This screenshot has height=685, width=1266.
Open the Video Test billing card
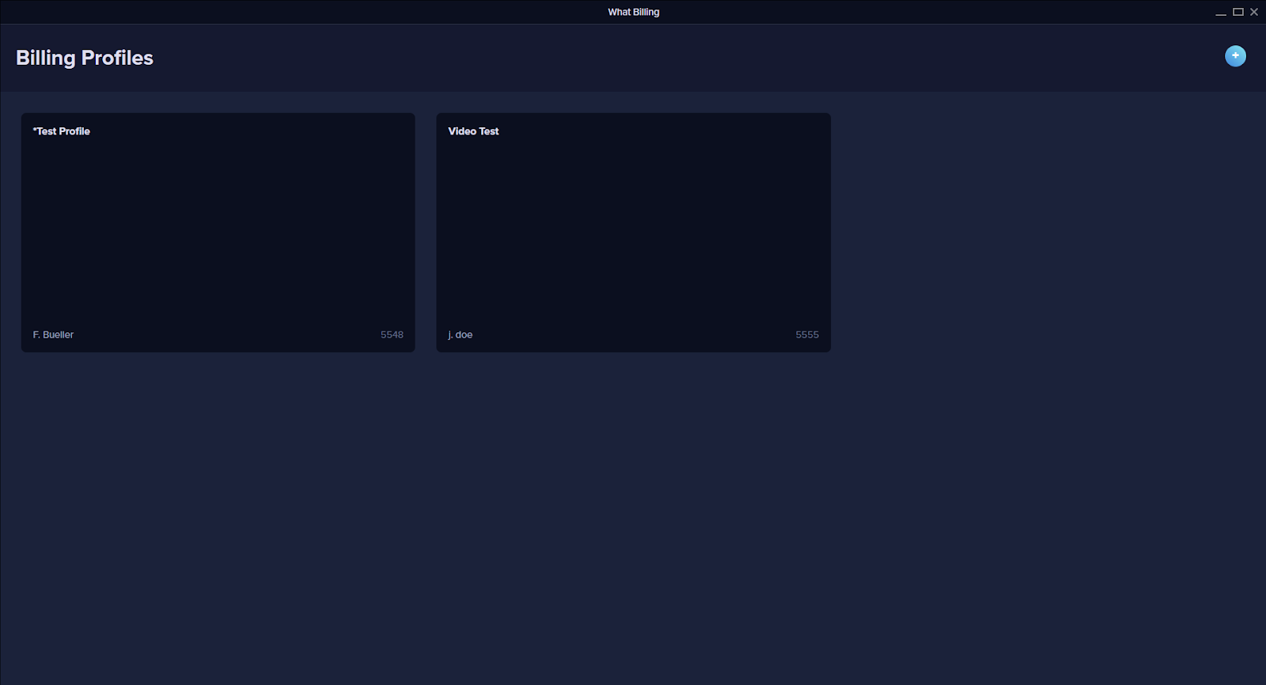click(x=633, y=233)
